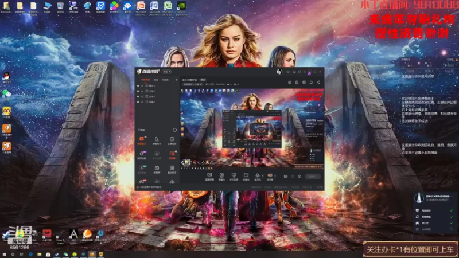Add window capture source in bottom toolbar
This screenshot has width=459, height=258.
point(234,177)
